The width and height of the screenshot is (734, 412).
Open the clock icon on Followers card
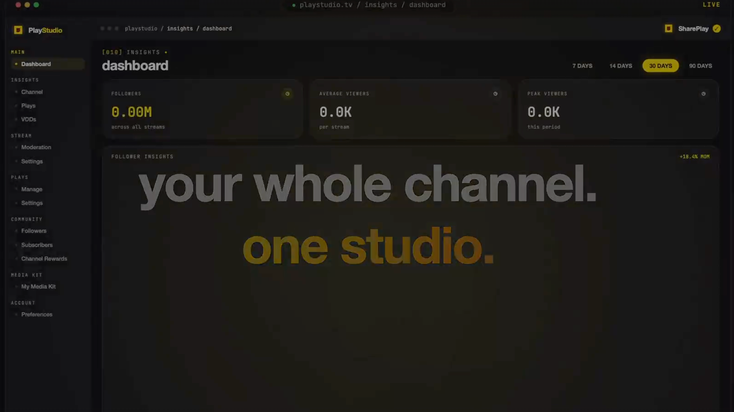(288, 94)
